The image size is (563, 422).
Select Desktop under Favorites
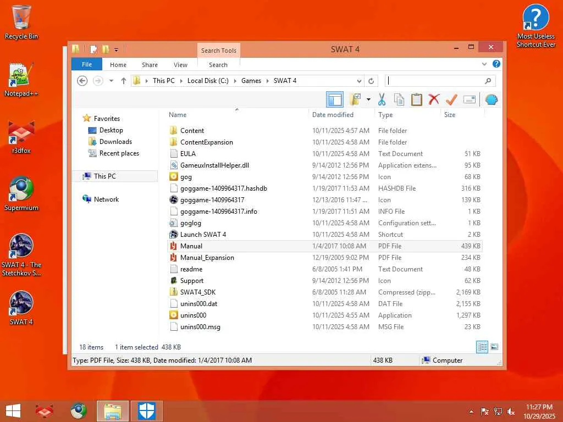[x=111, y=130]
